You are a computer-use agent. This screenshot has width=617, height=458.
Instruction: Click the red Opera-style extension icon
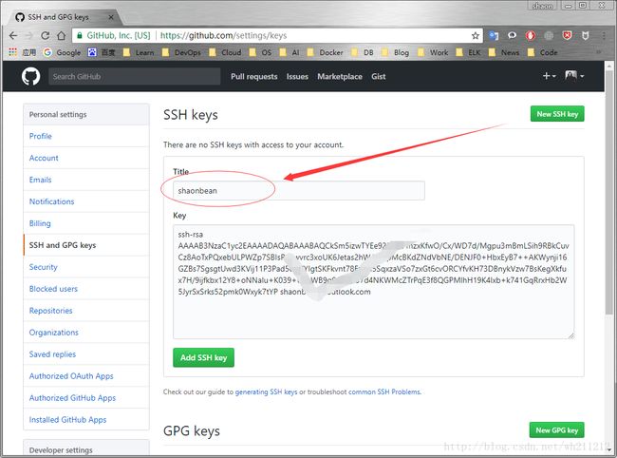click(530, 36)
